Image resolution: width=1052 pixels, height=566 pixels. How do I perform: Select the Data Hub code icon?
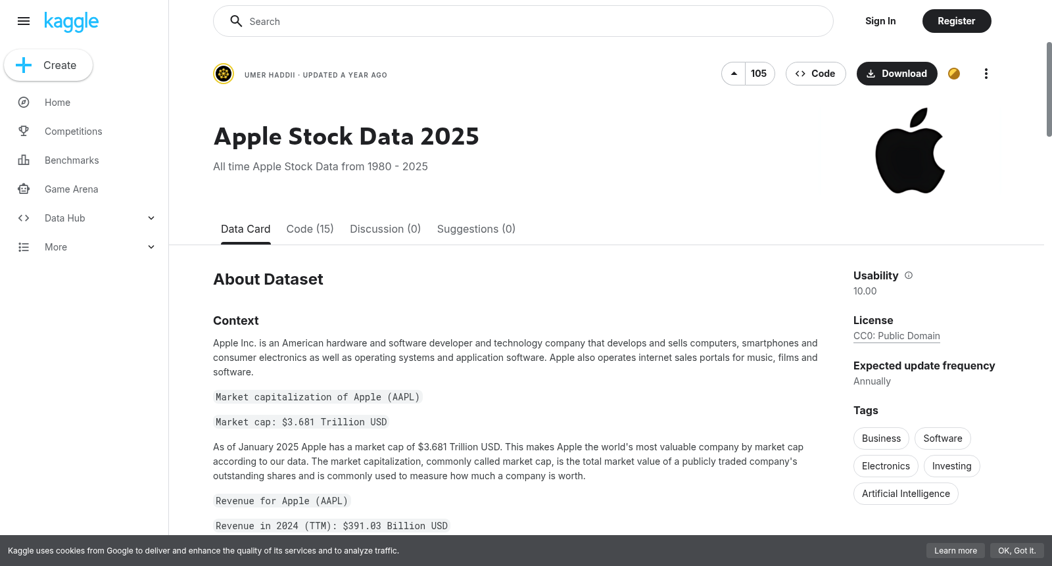[24, 218]
